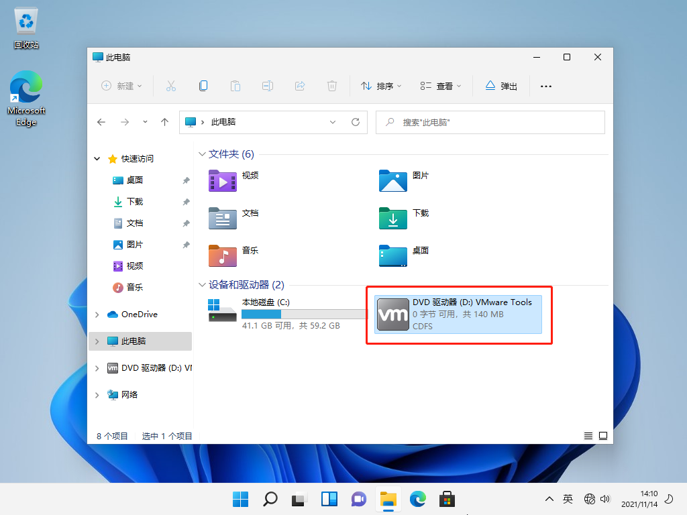Click the refresh button beside address bar
The width and height of the screenshot is (687, 515).
click(x=356, y=122)
